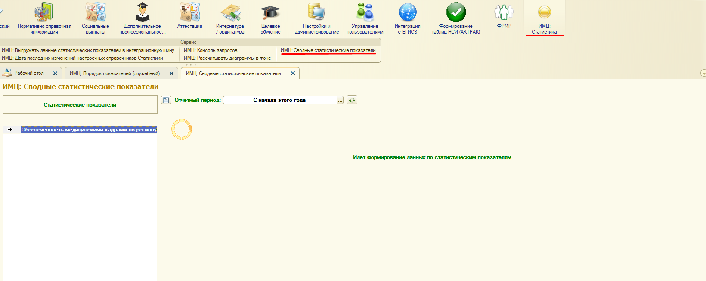Viewport: 706px width, 281px height.
Task: Close the ИМЦ: Сводные статистические показатели tab
Action: [x=293, y=73]
